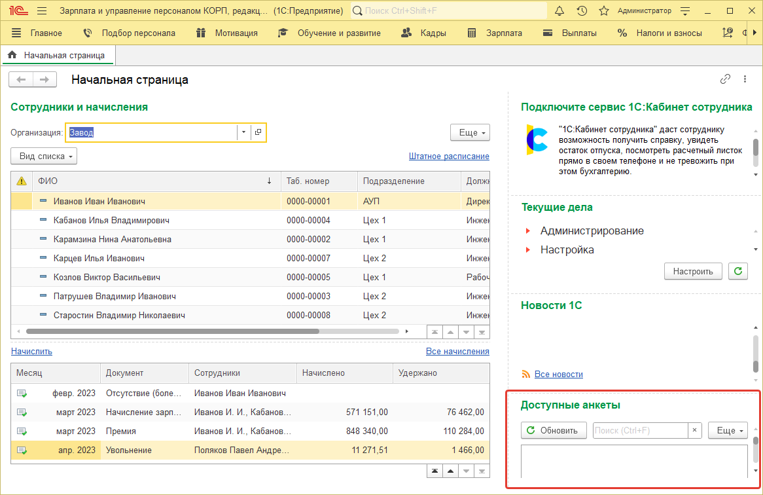Open the Еще menu in Доступные анкеты
763x495 pixels.
(728, 430)
